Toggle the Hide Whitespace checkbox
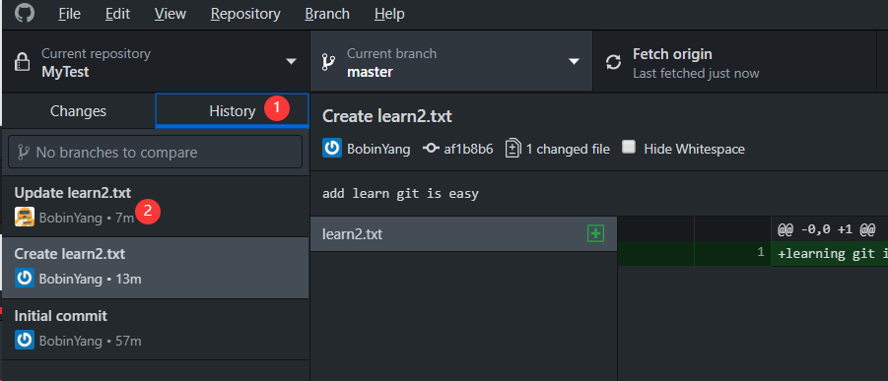The image size is (888, 381). click(628, 149)
